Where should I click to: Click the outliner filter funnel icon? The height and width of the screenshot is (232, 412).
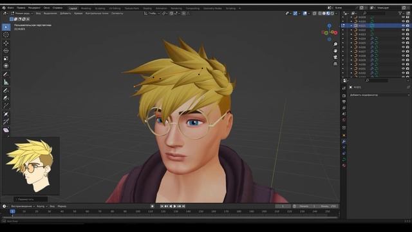[x=400, y=13]
